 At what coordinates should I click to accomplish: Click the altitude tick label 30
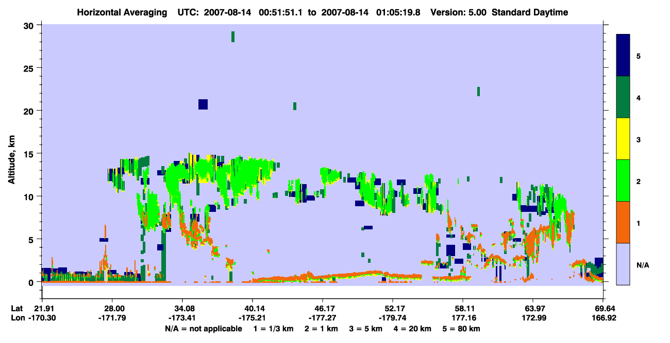click(30, 25)
